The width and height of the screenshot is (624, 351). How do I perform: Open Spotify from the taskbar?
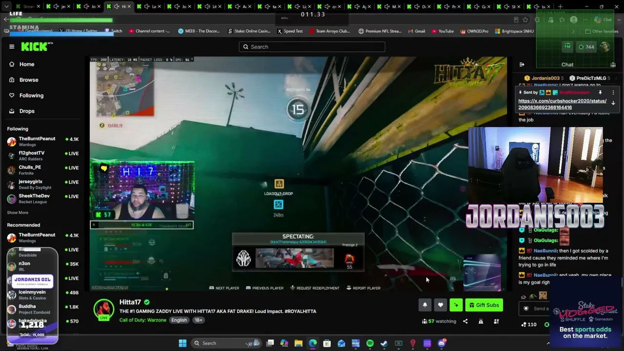370,343
